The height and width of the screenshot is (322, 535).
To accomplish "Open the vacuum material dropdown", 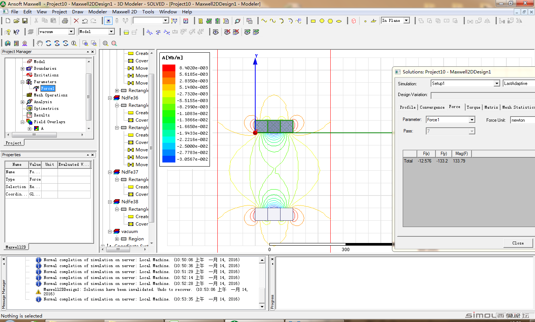I will pyautogui.click(x=71, y=32).
